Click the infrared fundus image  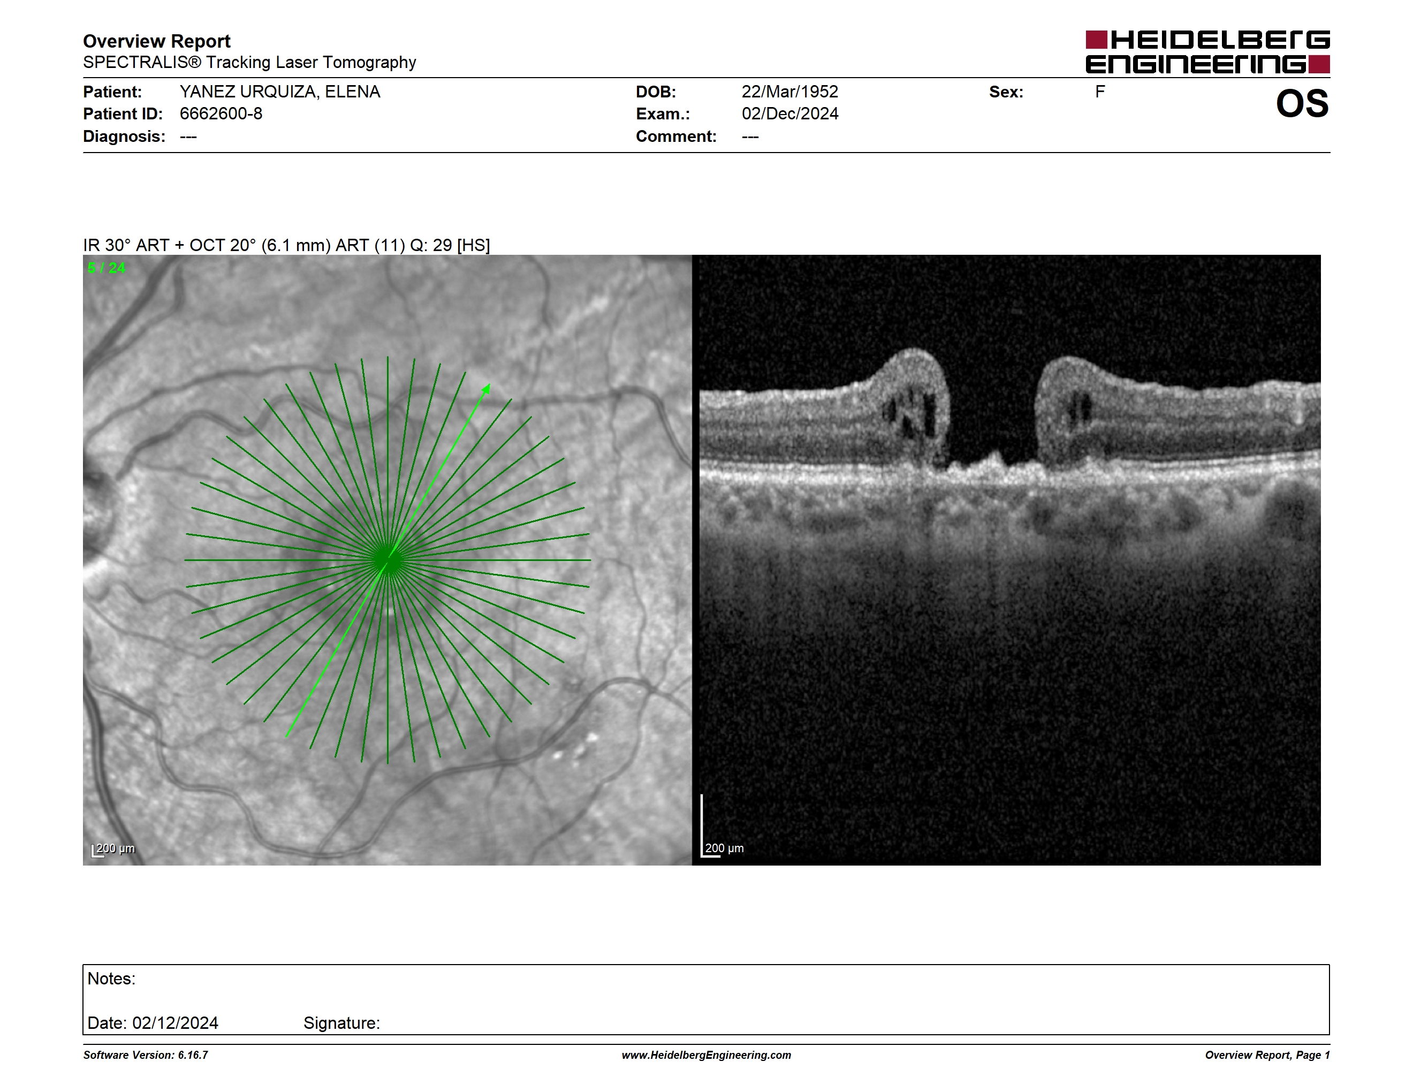(387, 559)
